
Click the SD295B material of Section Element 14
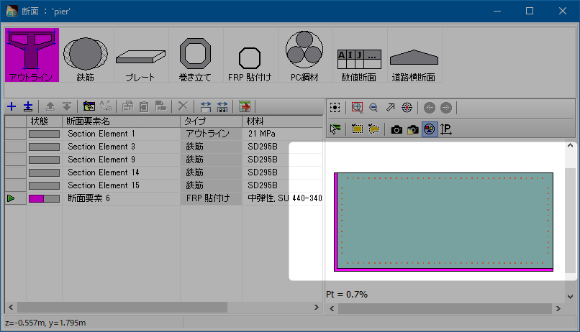coord(283,172)
